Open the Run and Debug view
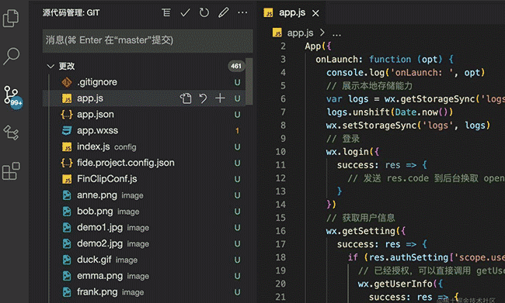Screen dimensions: 505x303 (x=11, y=133)
